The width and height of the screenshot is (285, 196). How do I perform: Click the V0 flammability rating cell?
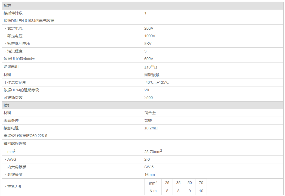click(147, 90)
